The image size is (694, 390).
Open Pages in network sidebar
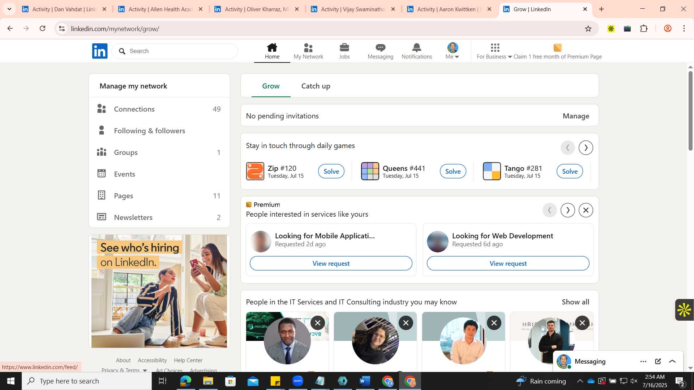159,195
